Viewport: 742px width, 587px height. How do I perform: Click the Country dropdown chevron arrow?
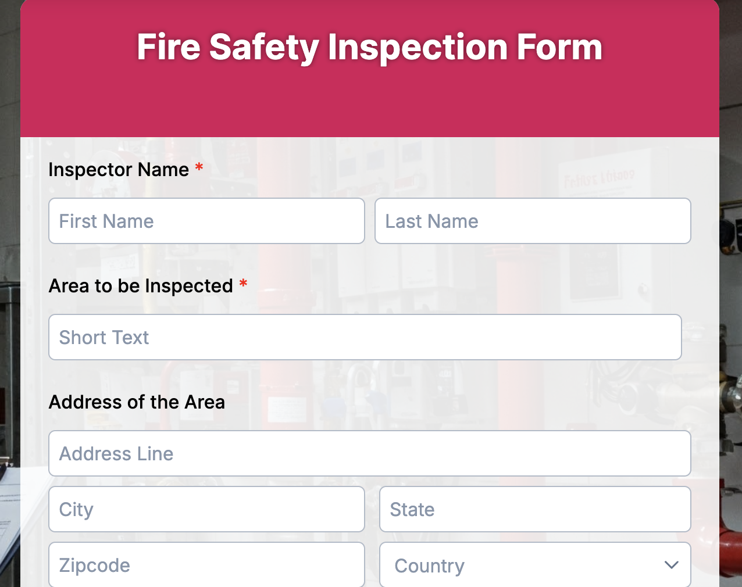pos(671,565)
